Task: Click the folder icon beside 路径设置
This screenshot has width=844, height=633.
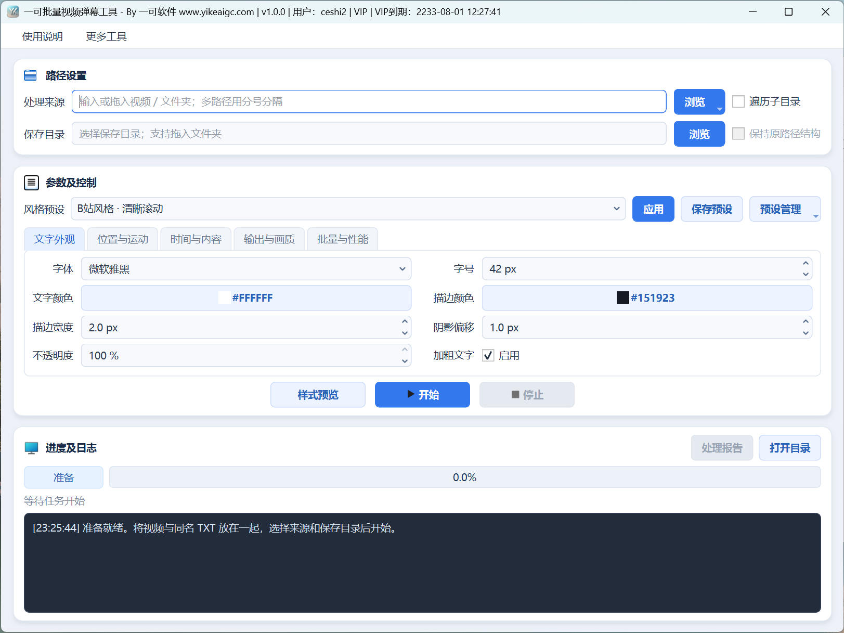Action: pos(31,75)
